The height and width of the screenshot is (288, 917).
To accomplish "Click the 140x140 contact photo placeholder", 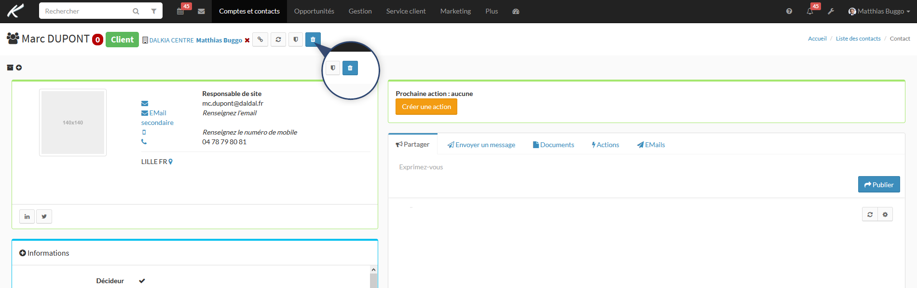I will pyautogui.click(x=73, y=123).
